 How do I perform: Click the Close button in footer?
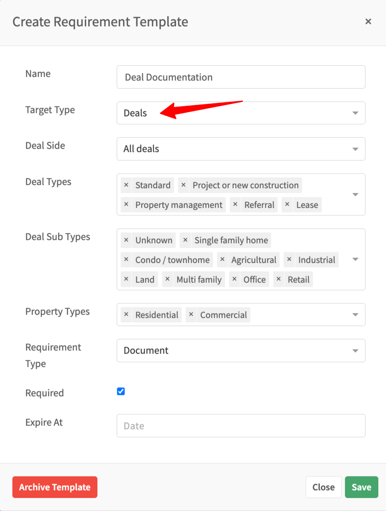[x=323, y=487]
